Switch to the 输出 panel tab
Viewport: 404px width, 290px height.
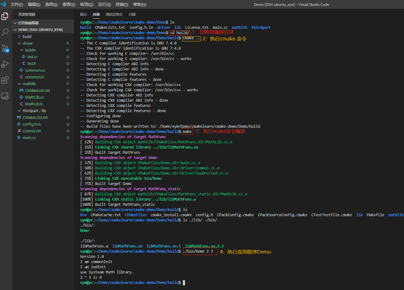click(x=83, y=14)
